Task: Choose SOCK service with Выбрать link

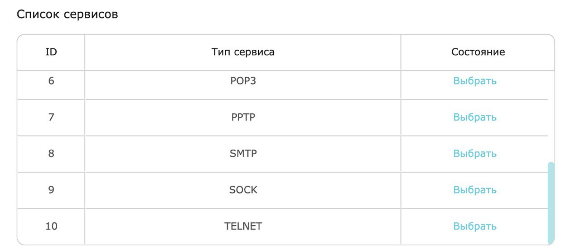Action: click(x=475, y=190)
